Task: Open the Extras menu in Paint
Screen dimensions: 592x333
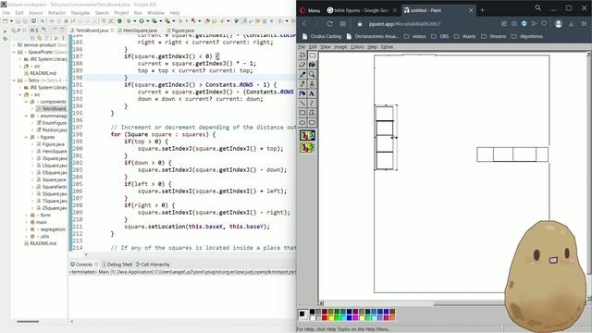Action: point(387,47)
